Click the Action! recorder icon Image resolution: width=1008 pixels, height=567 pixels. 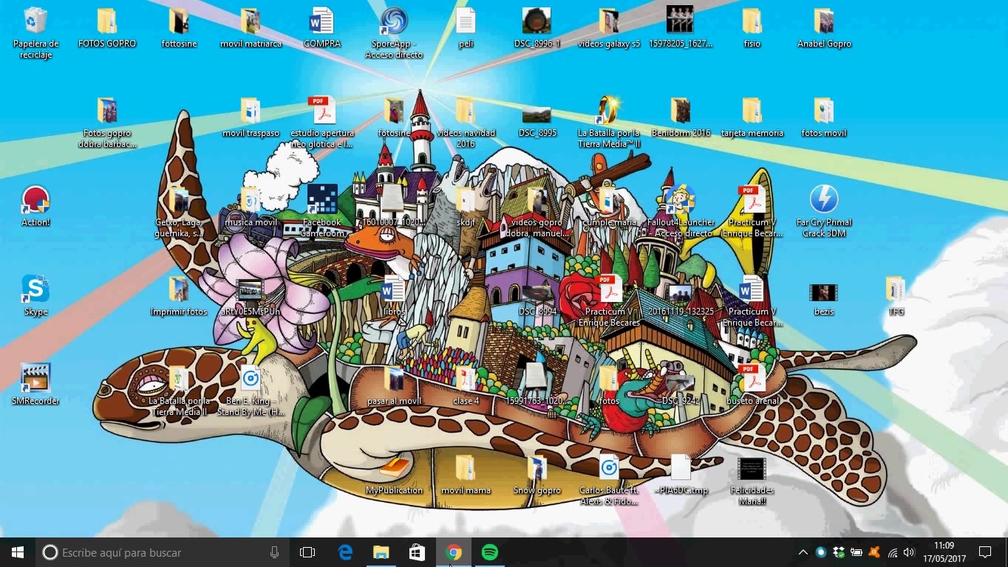pos(35,200)
